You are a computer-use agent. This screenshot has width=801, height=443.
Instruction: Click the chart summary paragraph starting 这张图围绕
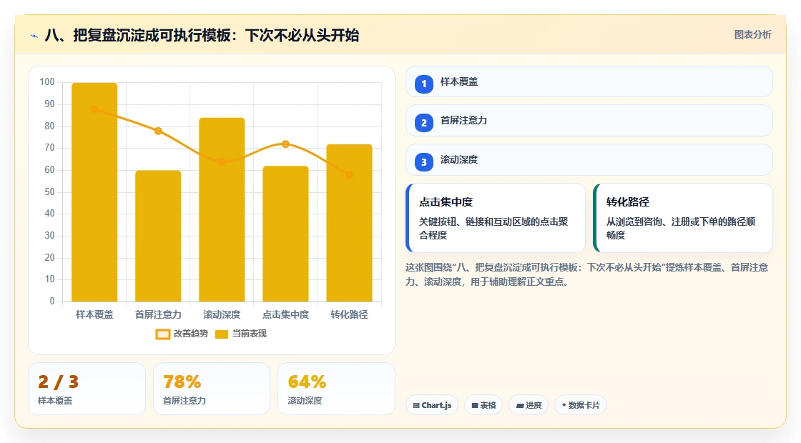[x=587, y=274]
